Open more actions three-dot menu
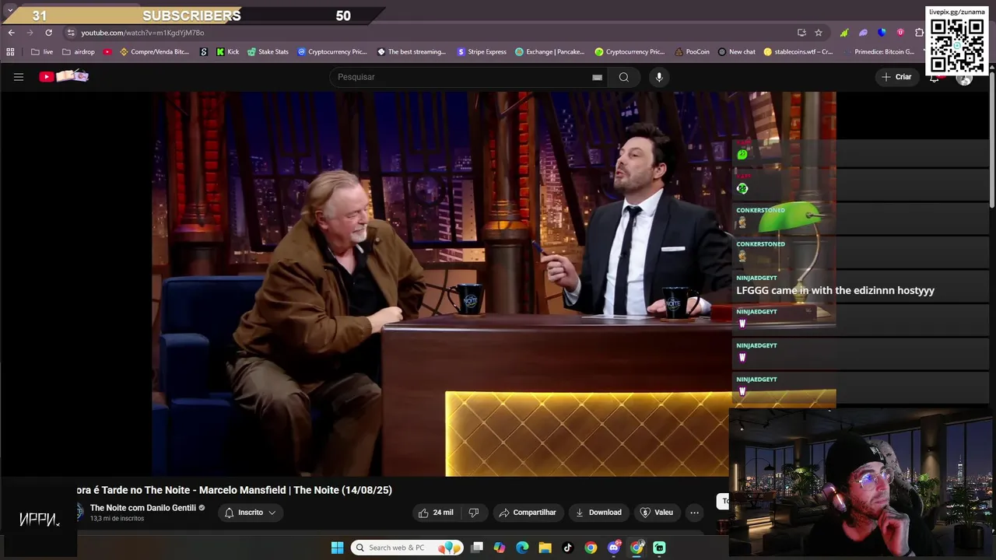Screen dimensions: 996x560 pos(694,513)
